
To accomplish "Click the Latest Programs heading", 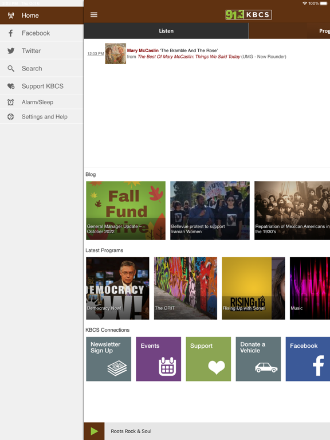I will pyautogui.click(x=104, y=250).
